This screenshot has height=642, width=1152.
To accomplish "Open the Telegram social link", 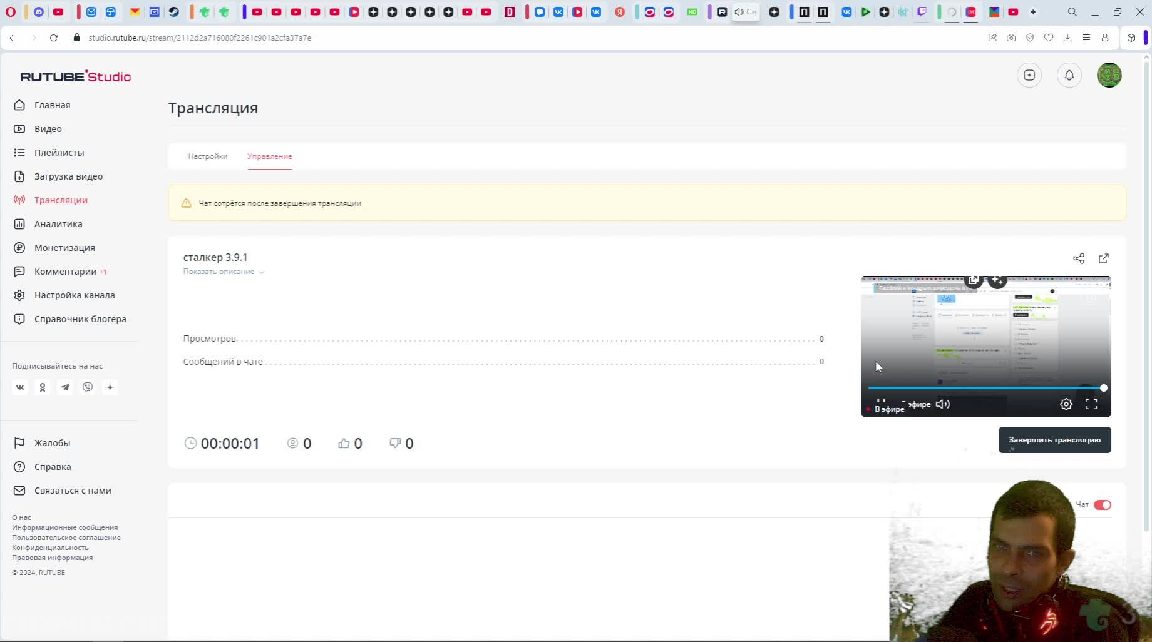I will (x=65, y=387).
